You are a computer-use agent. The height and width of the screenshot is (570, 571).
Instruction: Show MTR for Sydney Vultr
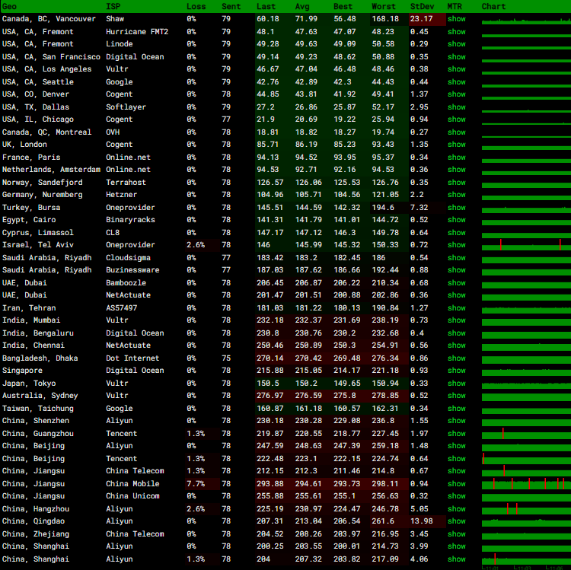(x=457, y=396)
